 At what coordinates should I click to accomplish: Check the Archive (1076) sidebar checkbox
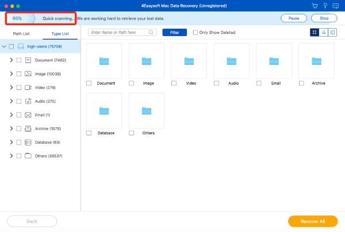click(19, 128)
